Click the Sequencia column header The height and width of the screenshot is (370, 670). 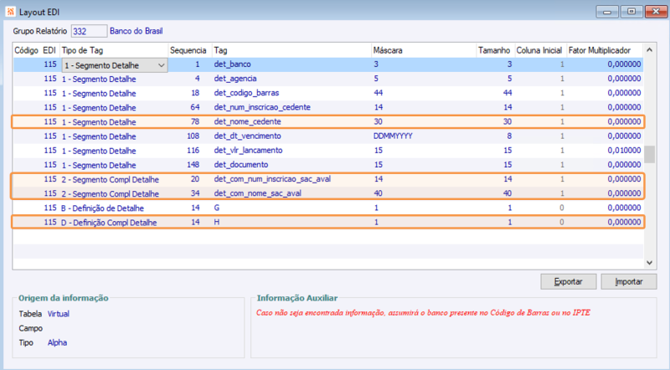click(188, 50)
